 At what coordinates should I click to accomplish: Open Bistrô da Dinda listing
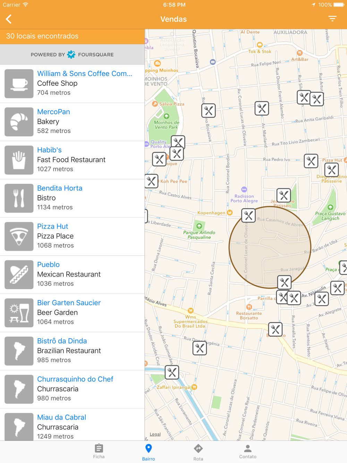(72, 351)
